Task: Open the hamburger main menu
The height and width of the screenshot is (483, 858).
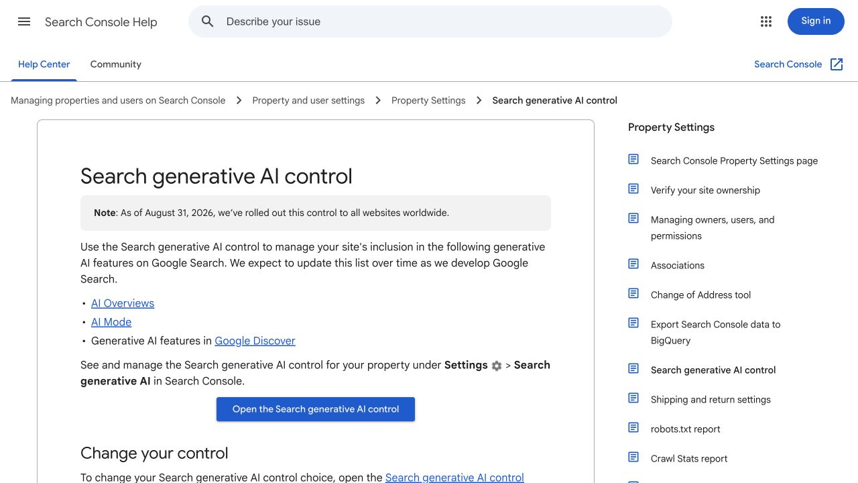Action: tap(24, 21)
